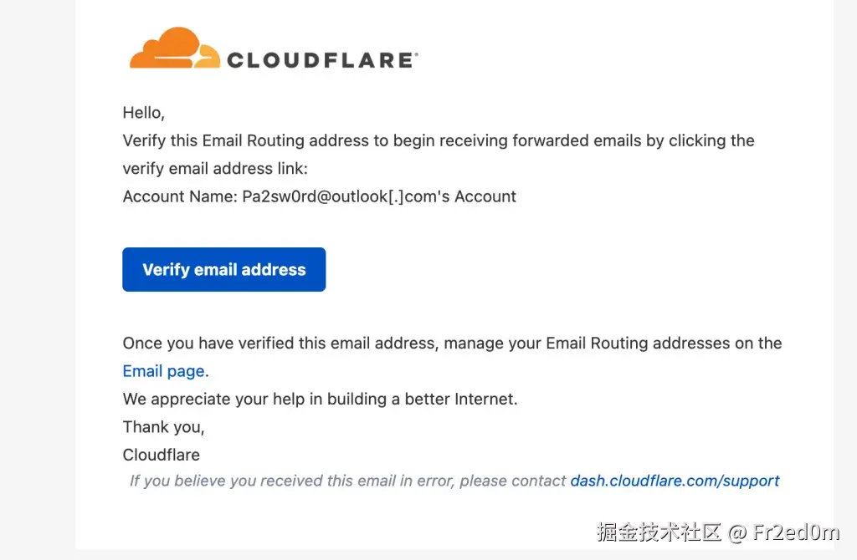Select the Thank you closing line
Image resolution: width=857 pixels, height=560 pixels.
(163, 426)
